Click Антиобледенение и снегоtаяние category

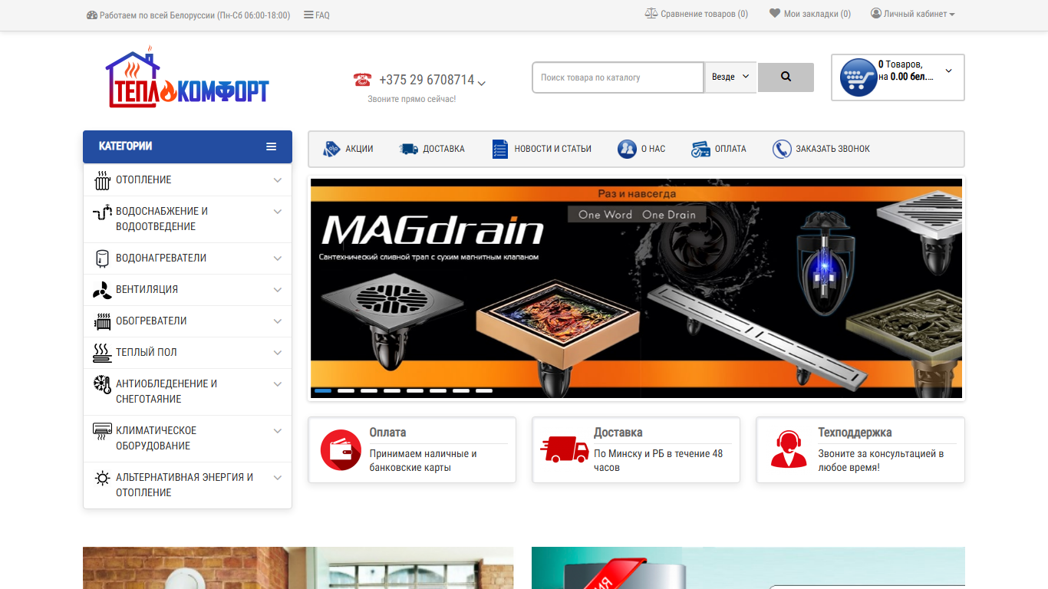[x=187, y=392]
